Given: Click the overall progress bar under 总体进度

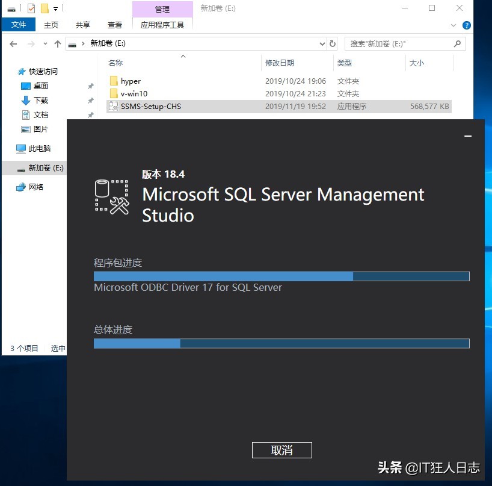Looking at the screenshot, I should [x=281, y=343].
